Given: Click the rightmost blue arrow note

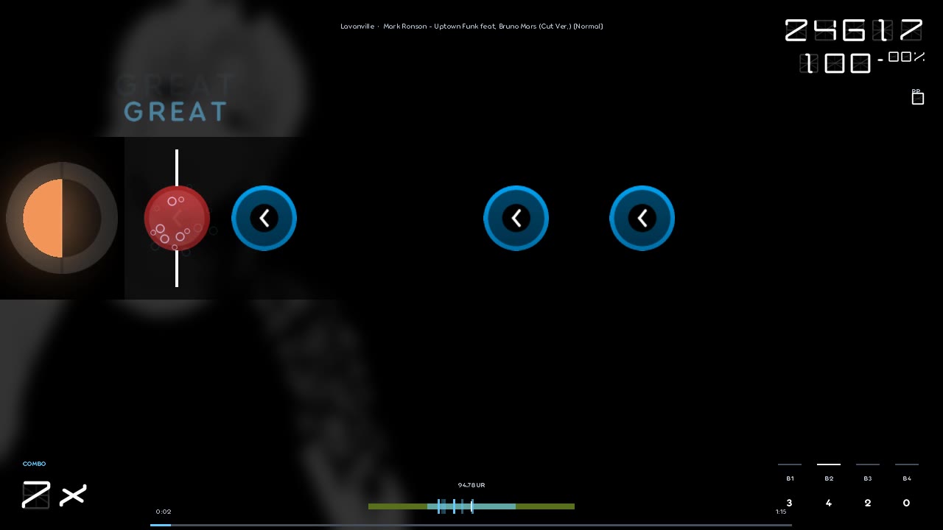Looking at the screenshot, I should tap(642, 218).
